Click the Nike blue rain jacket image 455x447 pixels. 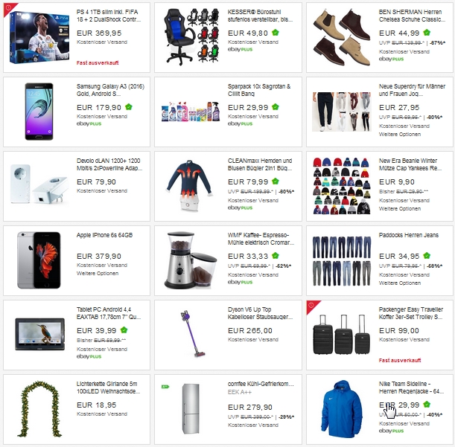[342, 409]
